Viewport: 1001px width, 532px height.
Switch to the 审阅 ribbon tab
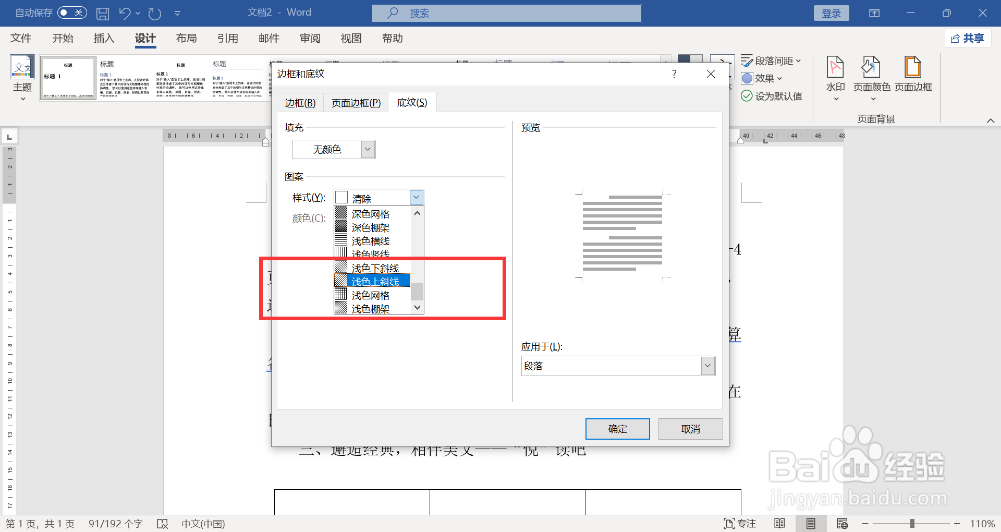310,38
